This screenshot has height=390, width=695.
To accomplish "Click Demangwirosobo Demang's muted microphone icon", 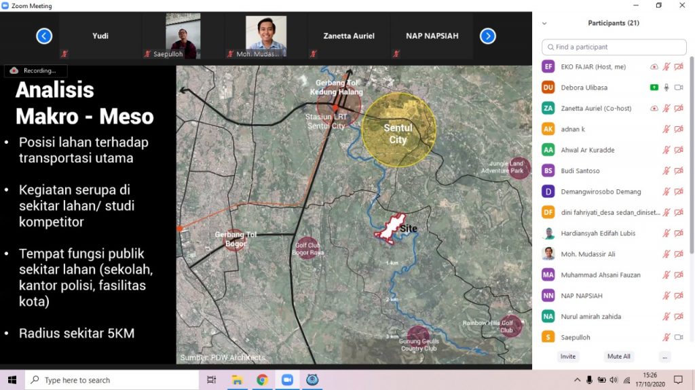I will click(666, 192).
